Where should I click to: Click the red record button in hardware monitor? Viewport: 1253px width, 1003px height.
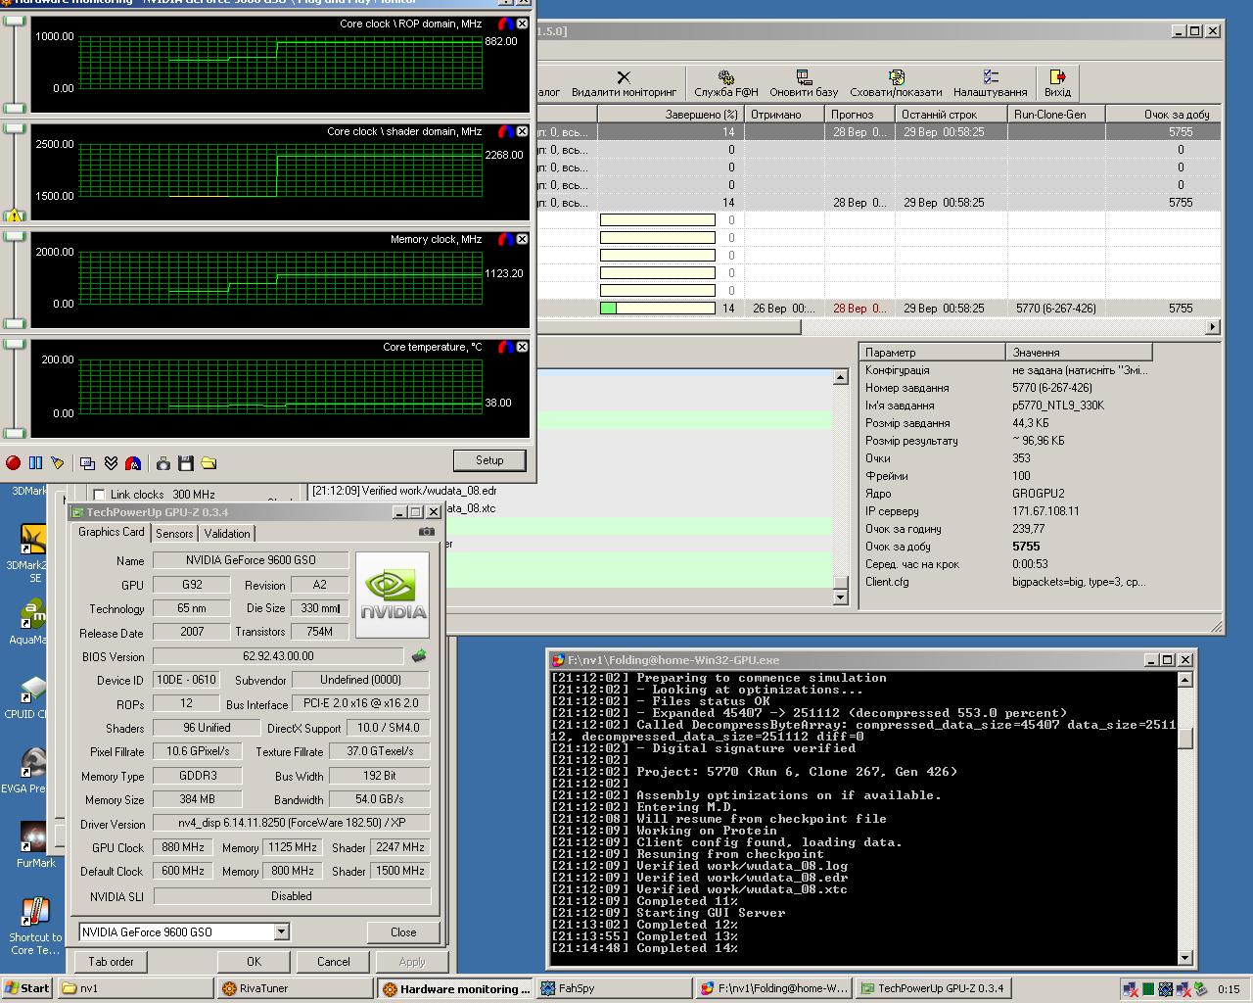pyautogui.click(x=13, y=462)
